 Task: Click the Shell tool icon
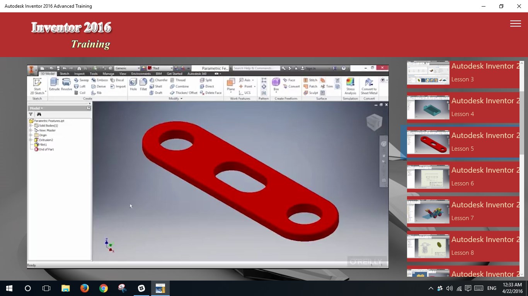152,86
